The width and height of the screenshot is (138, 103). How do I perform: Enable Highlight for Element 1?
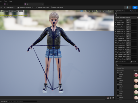point(118,80)
